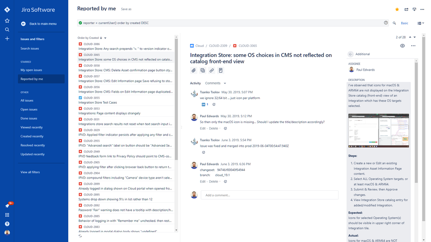Click Delete on Paul's June 3 comment
431x242 pixels.
(x=213, y=182)
